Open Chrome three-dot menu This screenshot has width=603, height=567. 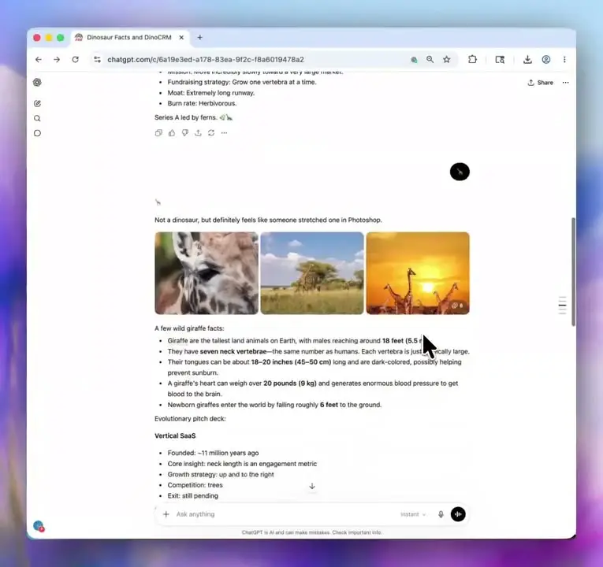click(x=564, y=60)
